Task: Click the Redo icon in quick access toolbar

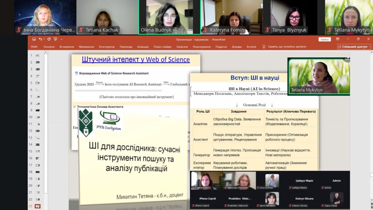Action: coord(49,39)
